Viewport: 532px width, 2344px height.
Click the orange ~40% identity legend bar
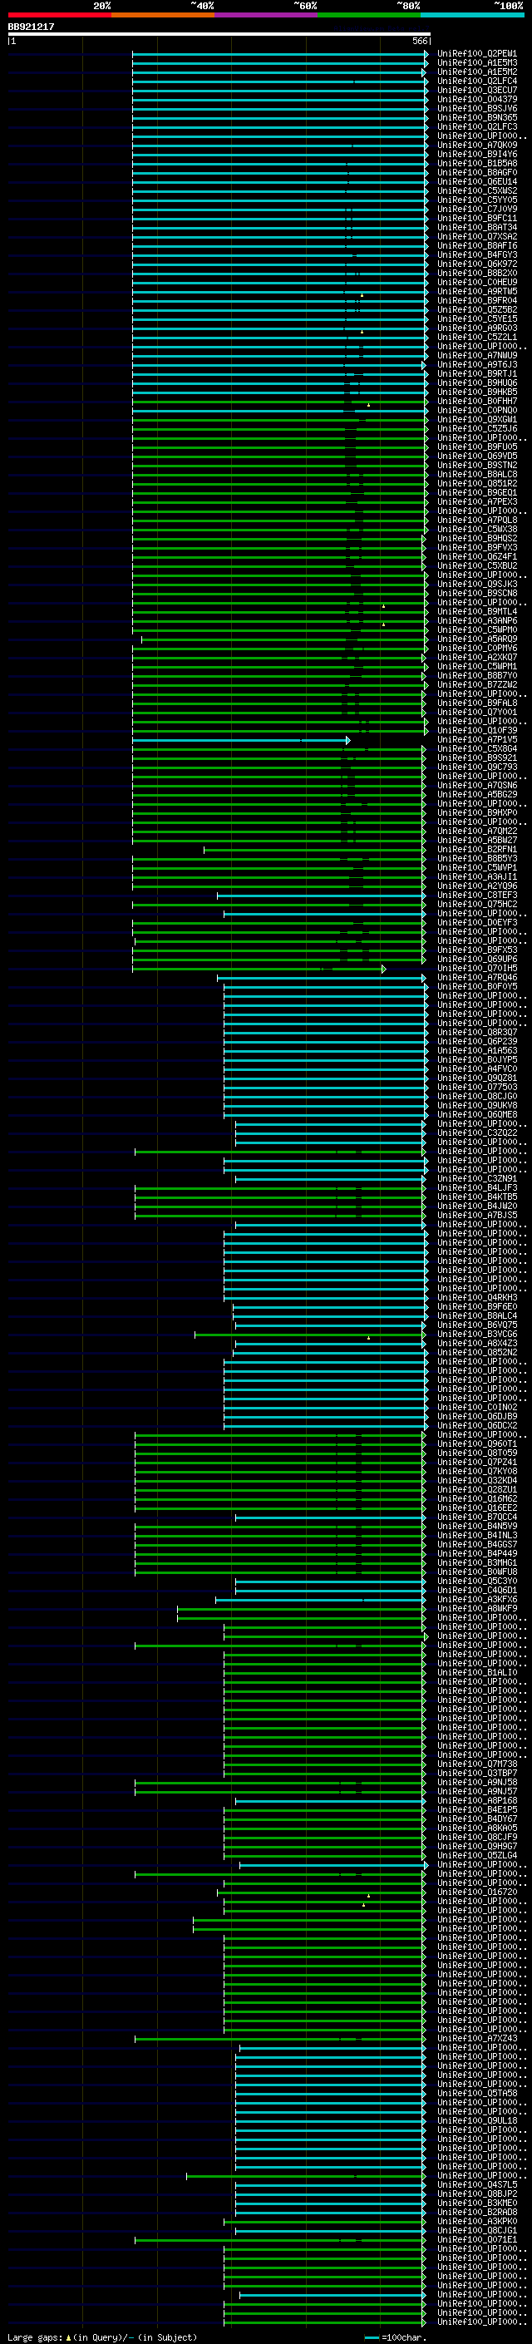[x=163, y=16]
